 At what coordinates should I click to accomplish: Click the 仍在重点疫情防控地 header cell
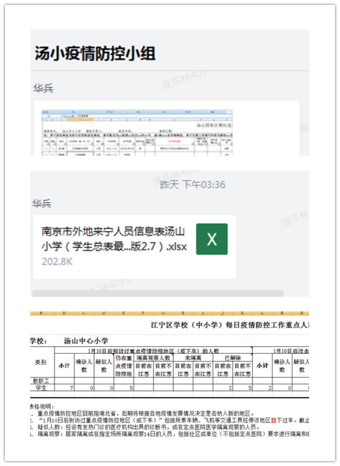point(123,366)
